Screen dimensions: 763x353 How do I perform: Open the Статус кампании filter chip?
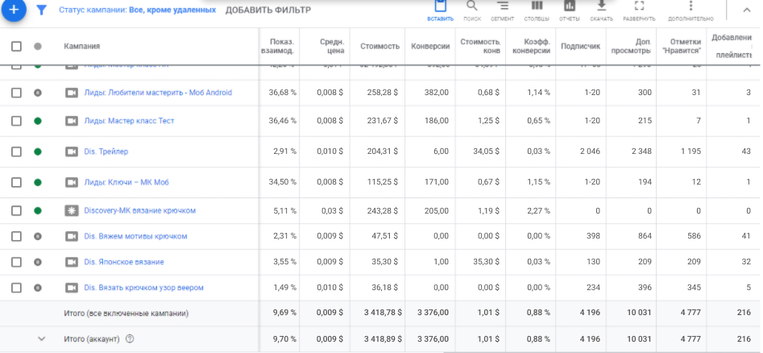(137, 10)
